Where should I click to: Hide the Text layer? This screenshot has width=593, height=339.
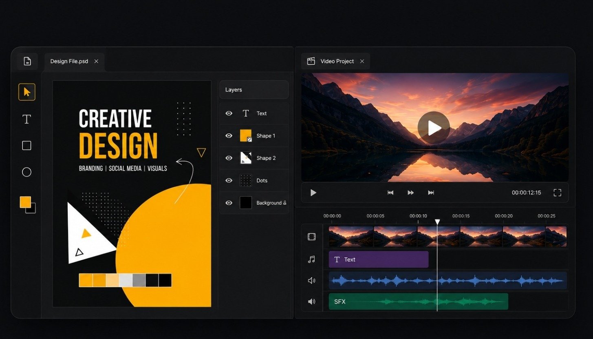pyautogui.click(x=229, y=113)
